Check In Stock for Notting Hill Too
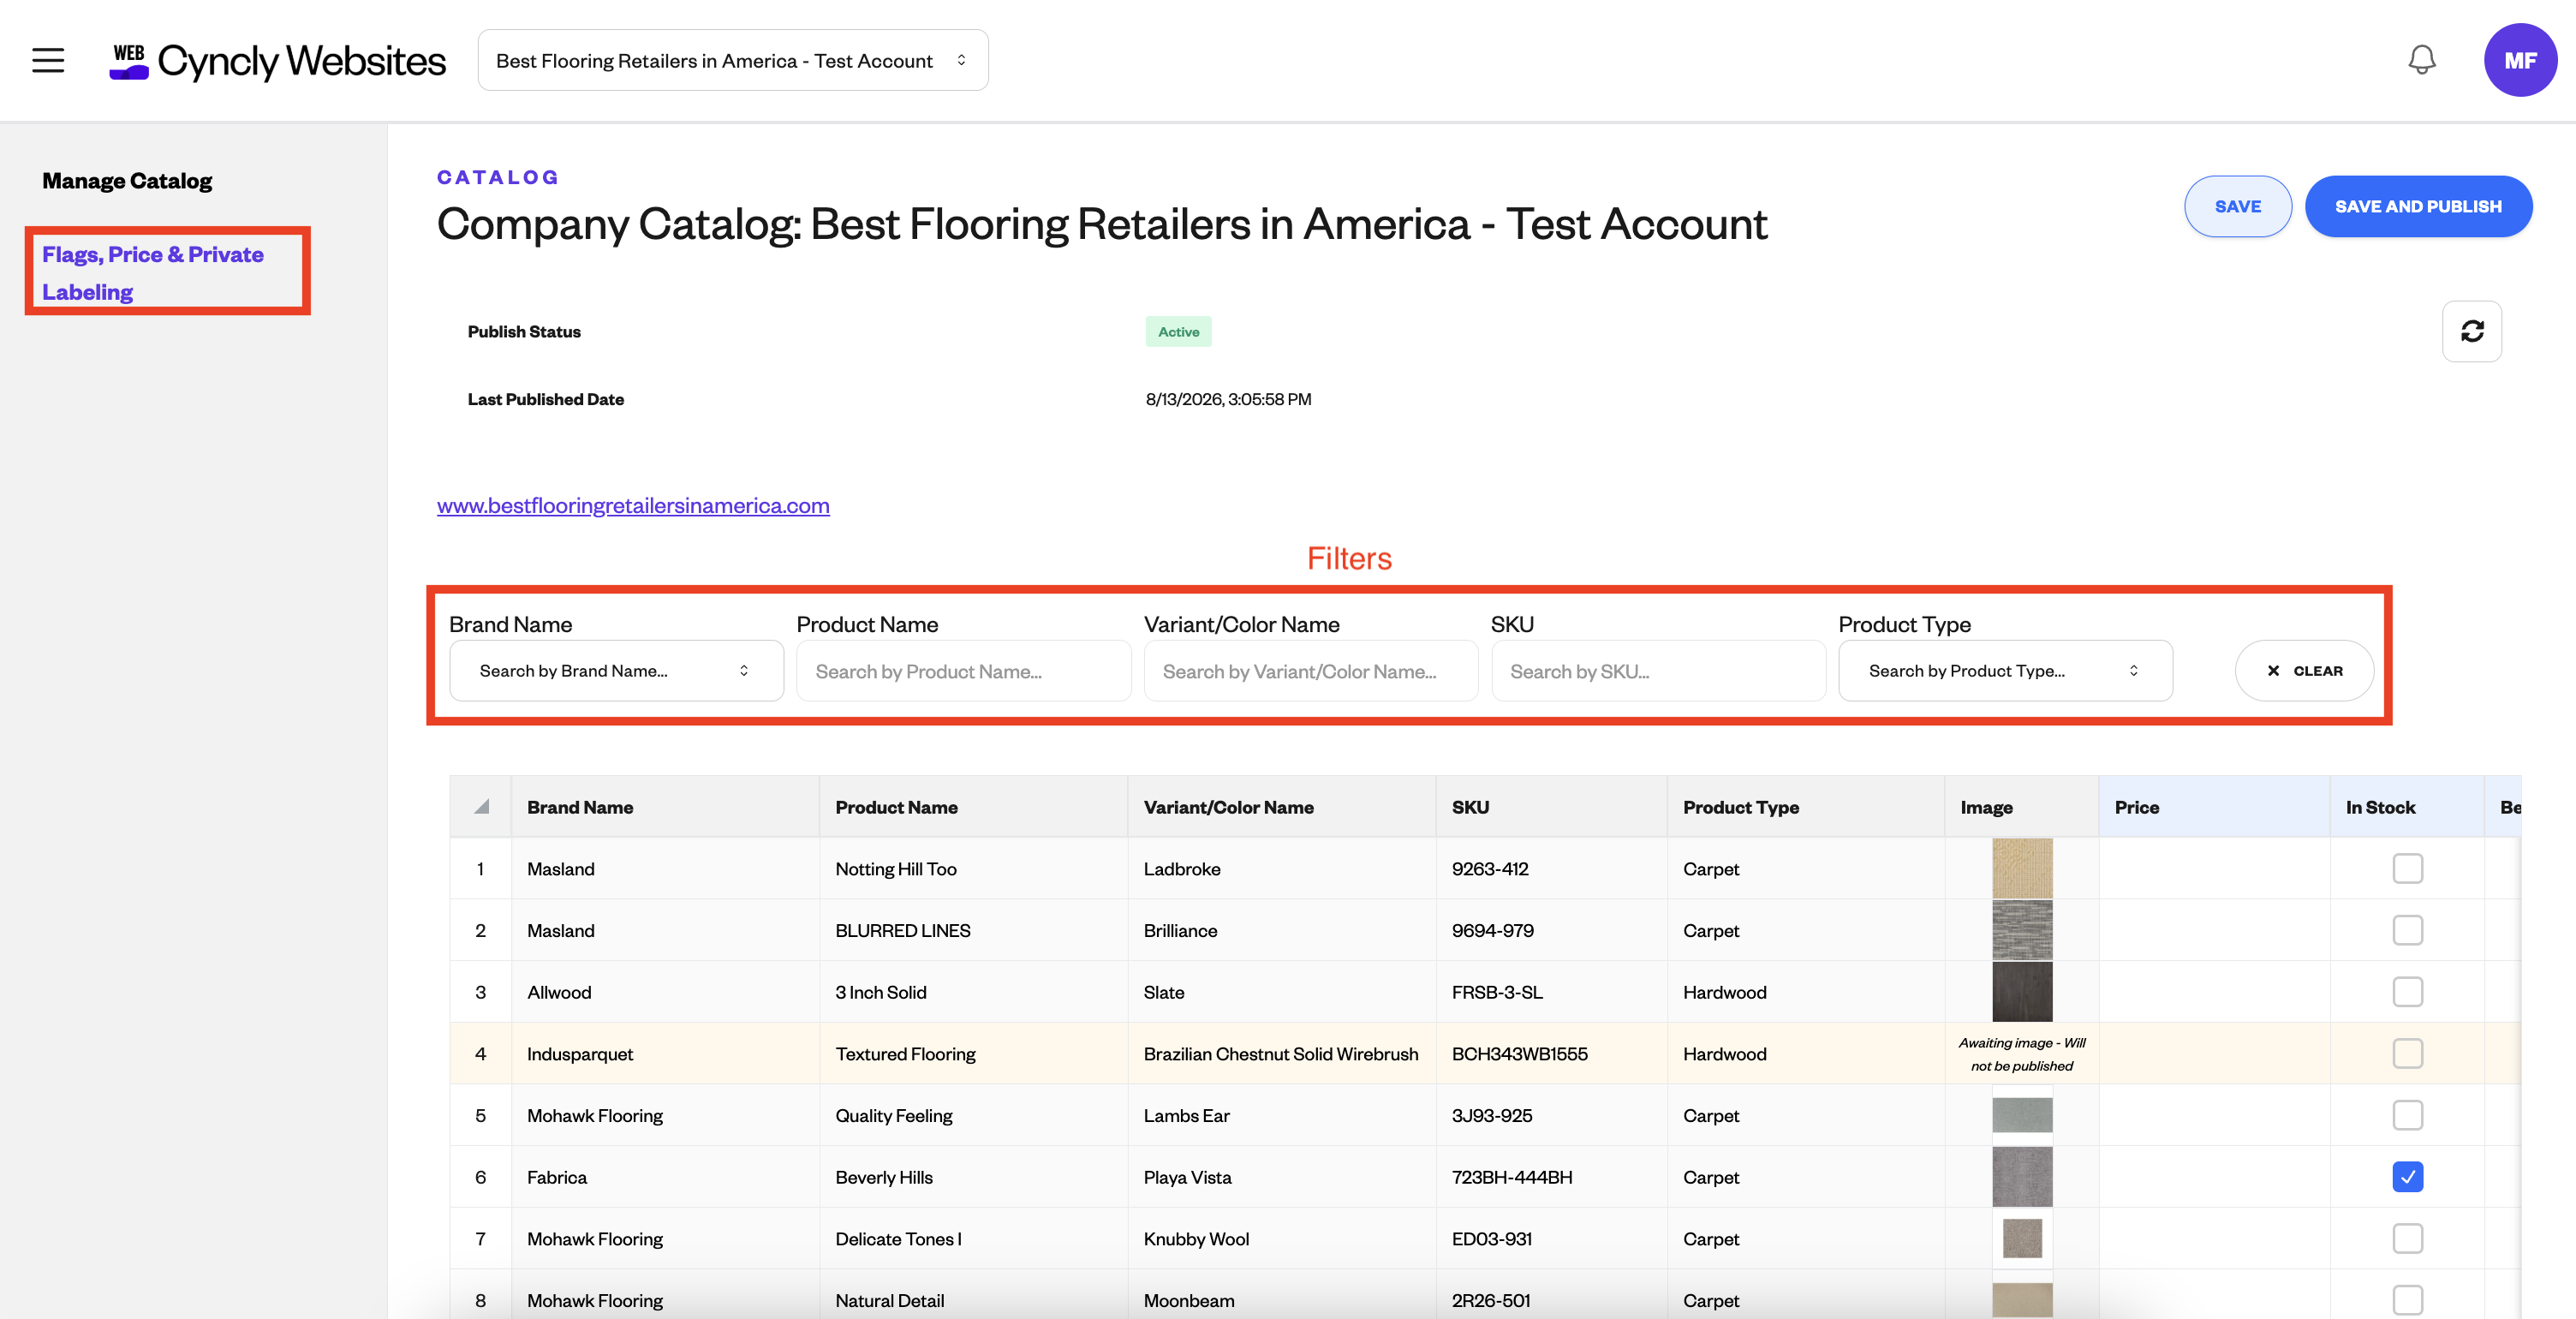This screenshot has width=2576, height=1319. pos(2407,869)
